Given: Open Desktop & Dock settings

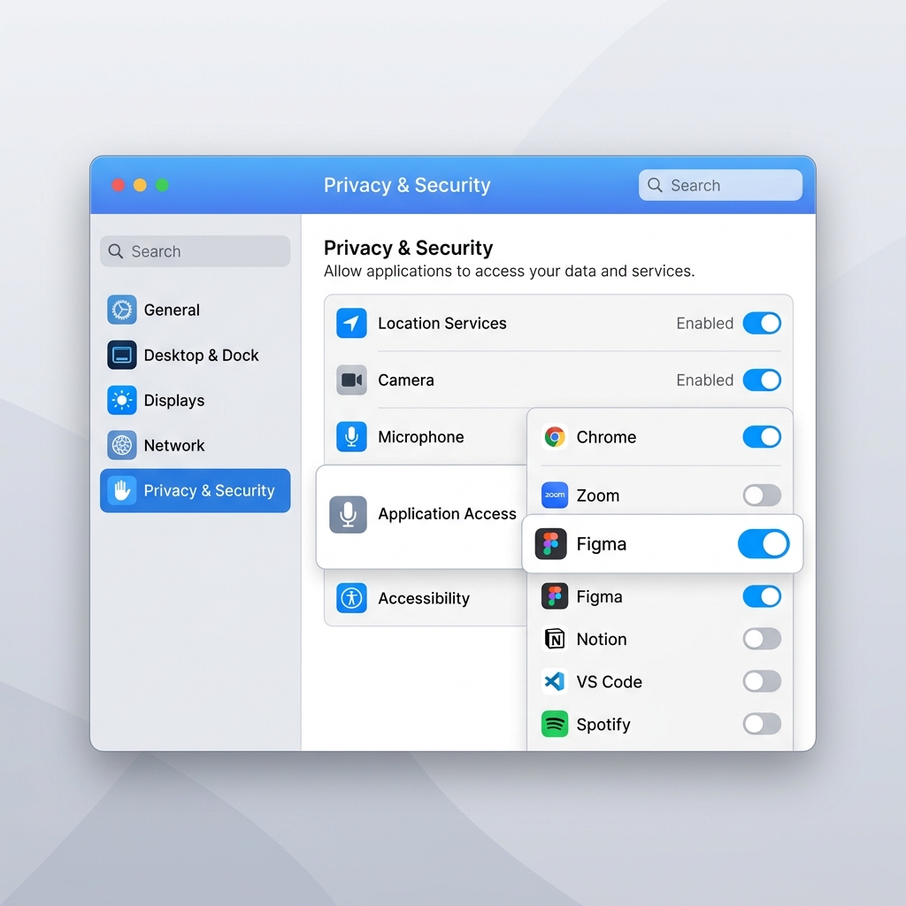Looking at the screenshot, I should 196,355.
